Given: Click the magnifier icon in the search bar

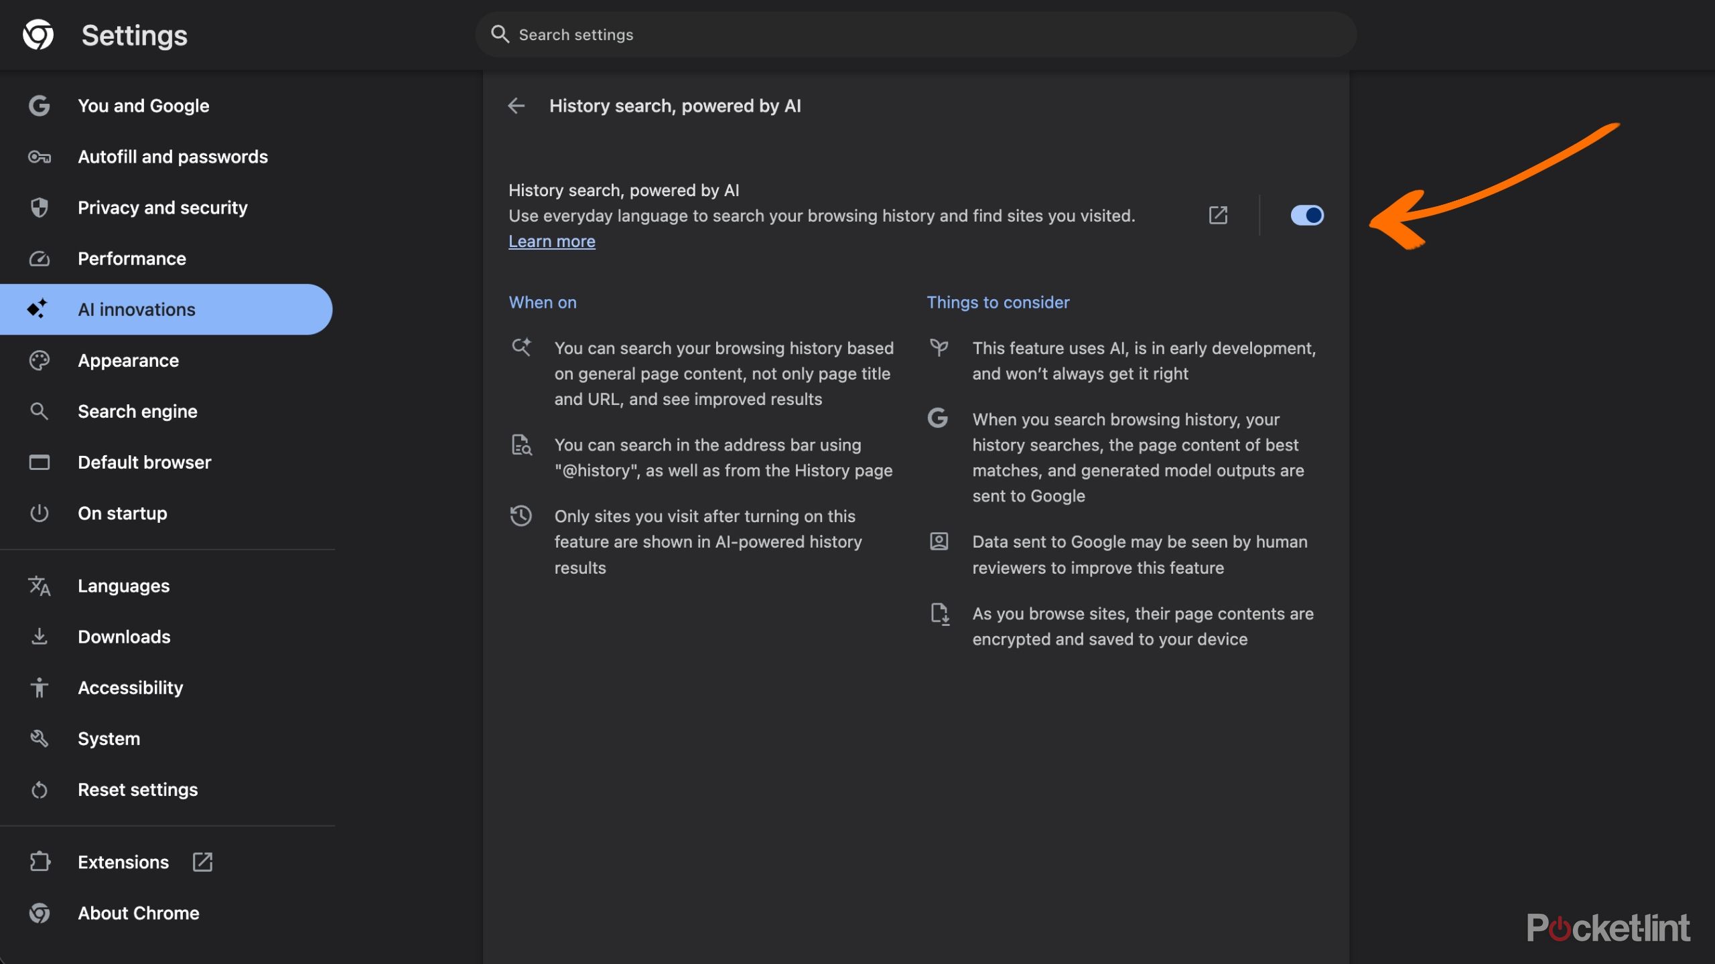Looking at the screenshot, I should click(x=500, y=34).
